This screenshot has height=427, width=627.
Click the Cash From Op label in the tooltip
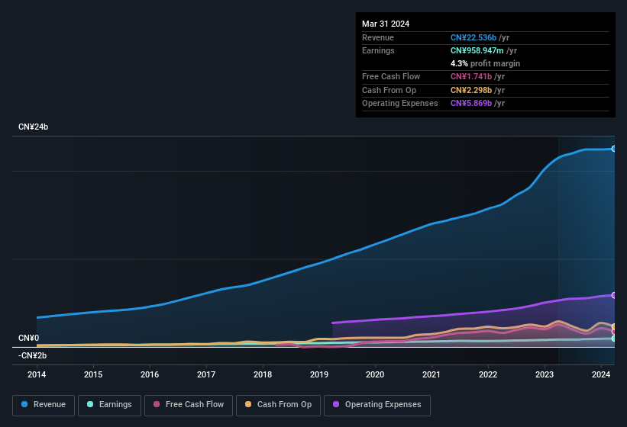pos(389,90)
